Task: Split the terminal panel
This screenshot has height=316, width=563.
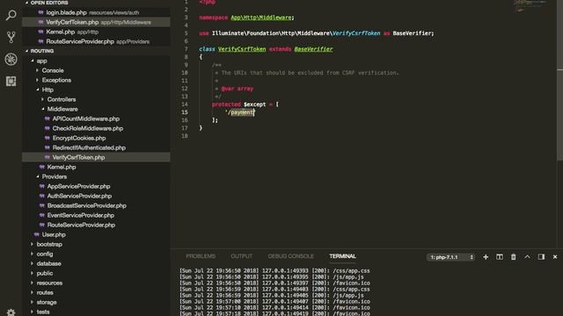Action: point(500,257)
